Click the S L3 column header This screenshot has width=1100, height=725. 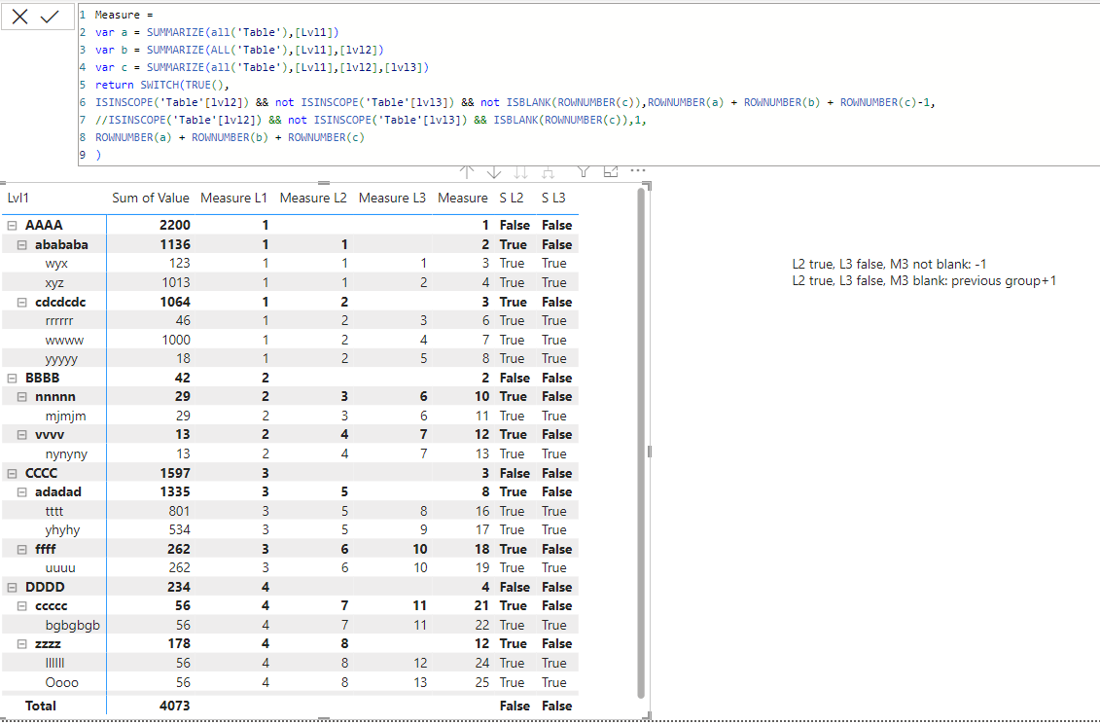point(553,198)
